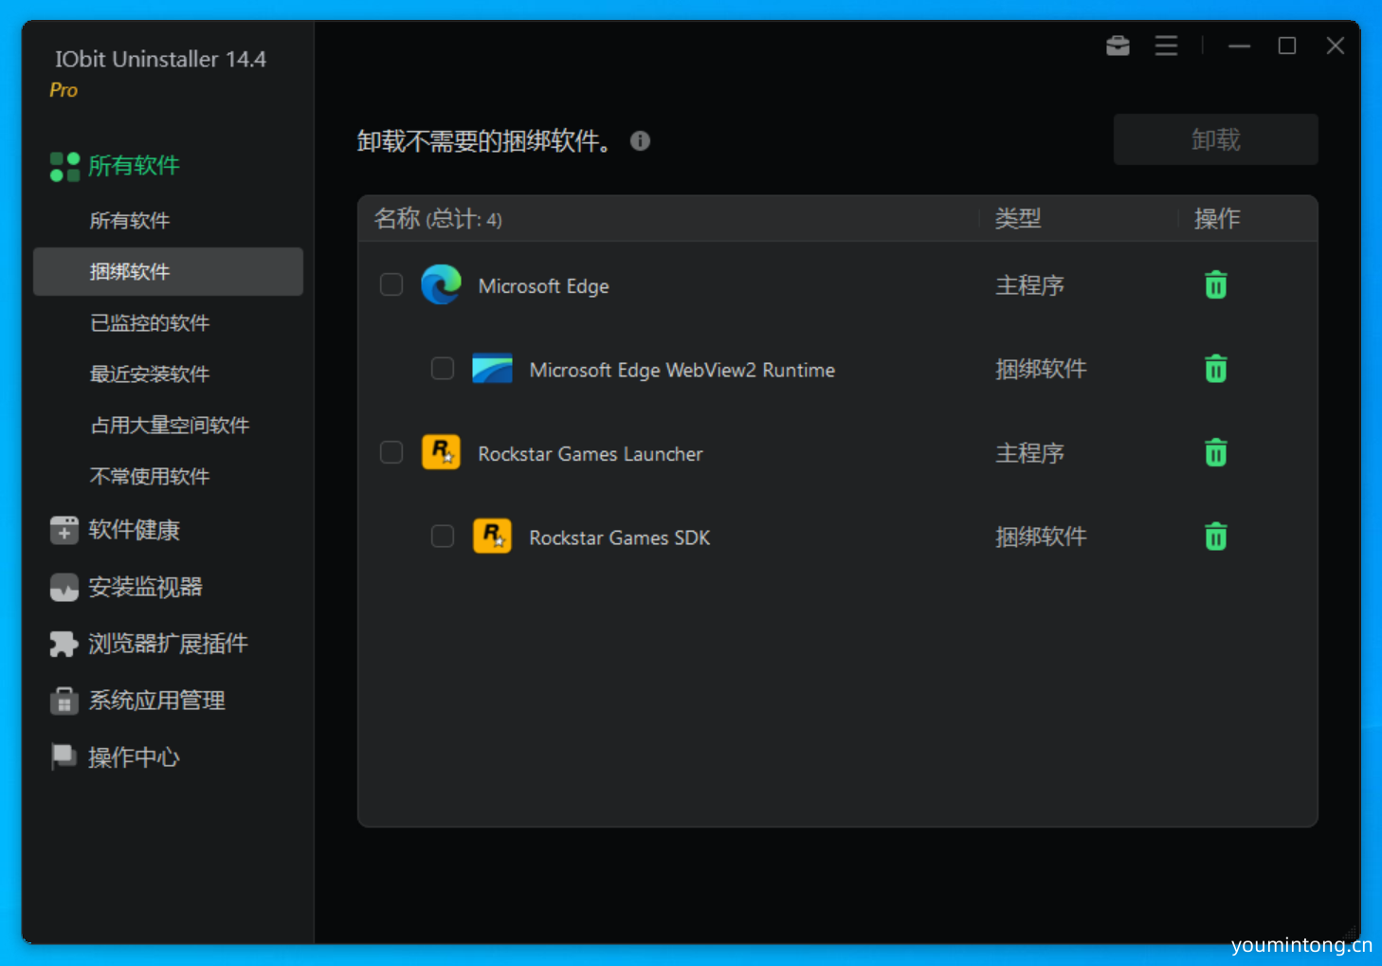This screenshot has width=1382, height=966.
Task: Select Rockstar Games SDK name text
Action: click(x=619, y=538)
